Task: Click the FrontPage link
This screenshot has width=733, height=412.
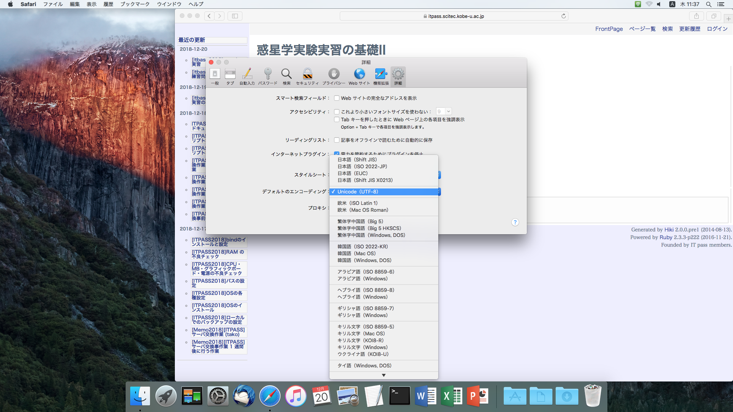Action: [609, 29]
